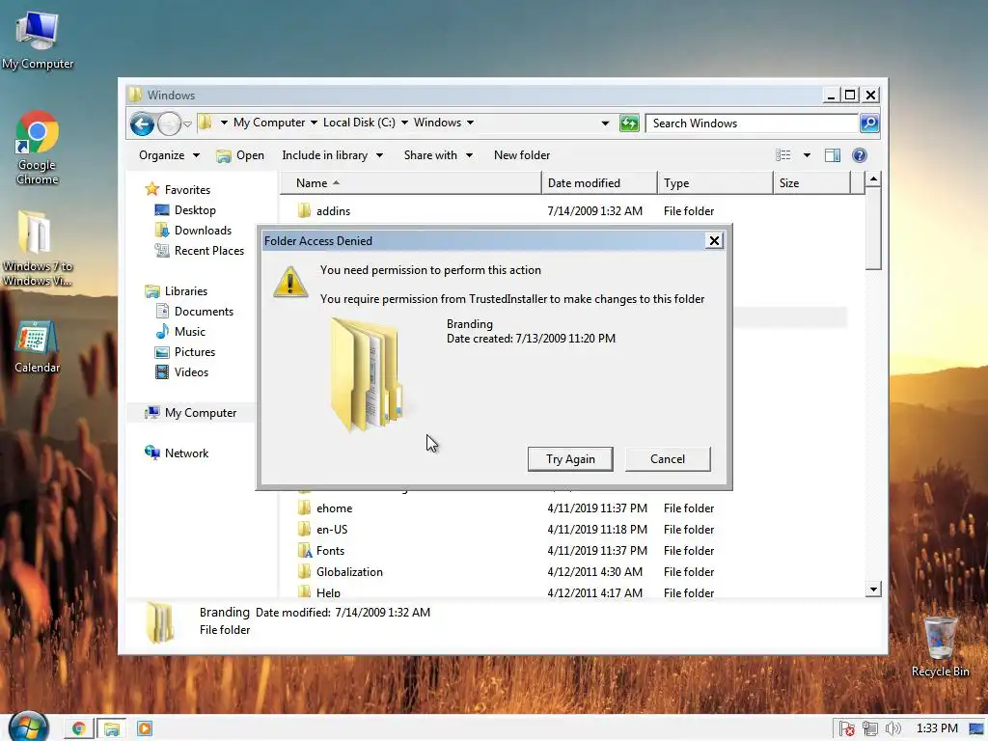Click the Show desktop icon by the clock

click(x=976, y=728)
